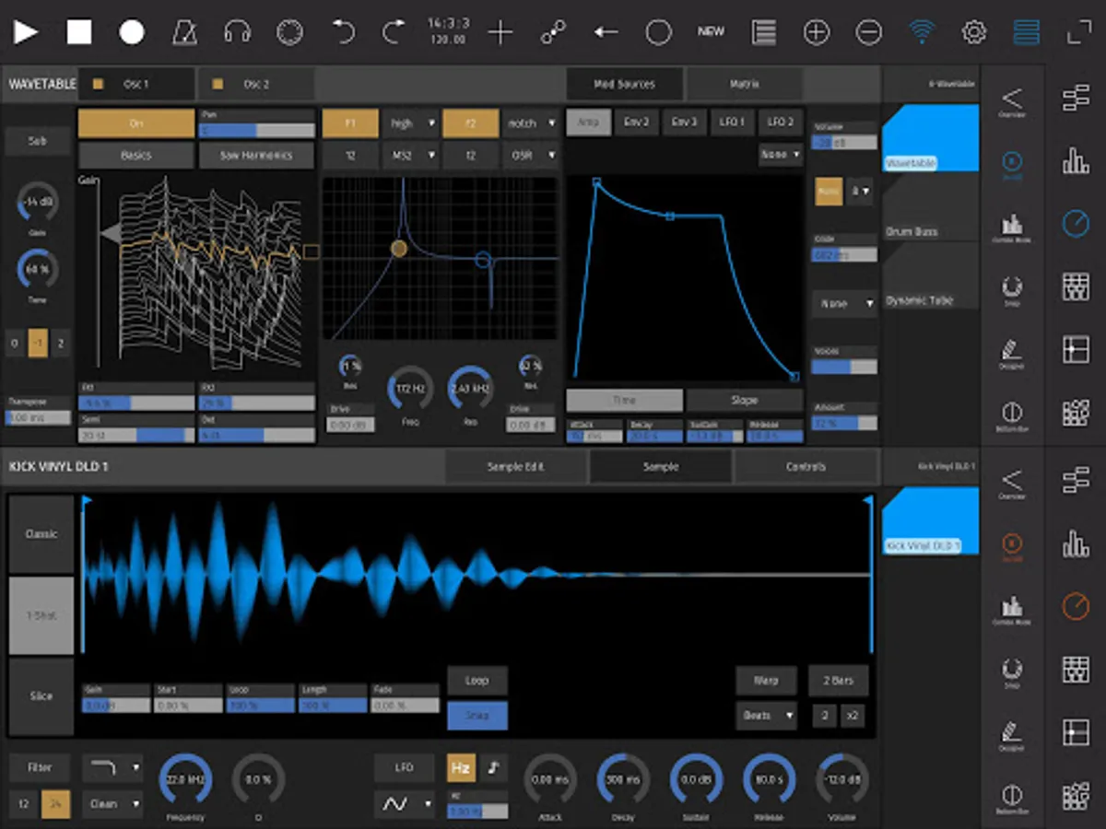Click the zoom out minus circle icon

coord(868,33)
